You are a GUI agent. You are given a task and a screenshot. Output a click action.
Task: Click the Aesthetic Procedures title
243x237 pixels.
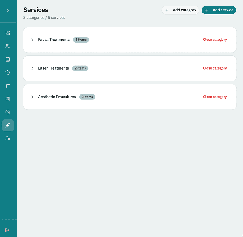pos(57,97)
